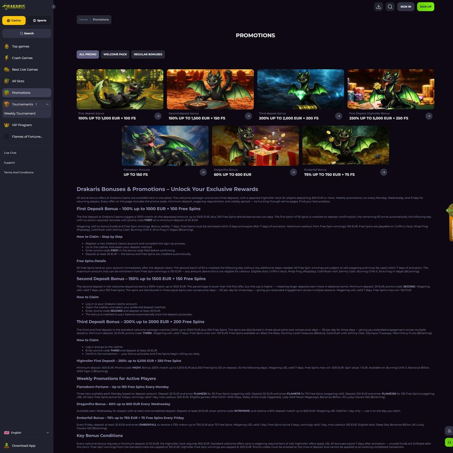Open First Deposit Highroller Bonus arrow
This screenshot has height=453, width=453.
429,116
